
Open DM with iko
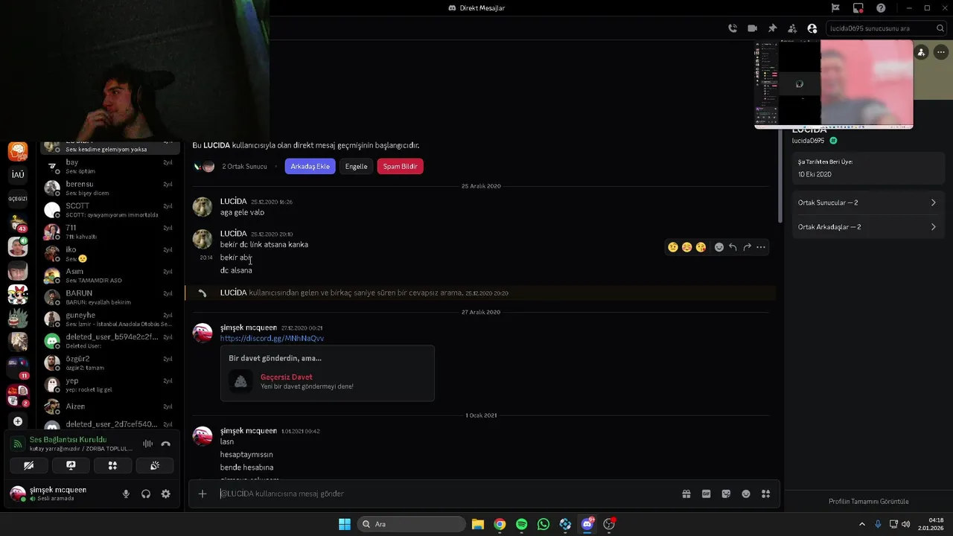(109, 253)
